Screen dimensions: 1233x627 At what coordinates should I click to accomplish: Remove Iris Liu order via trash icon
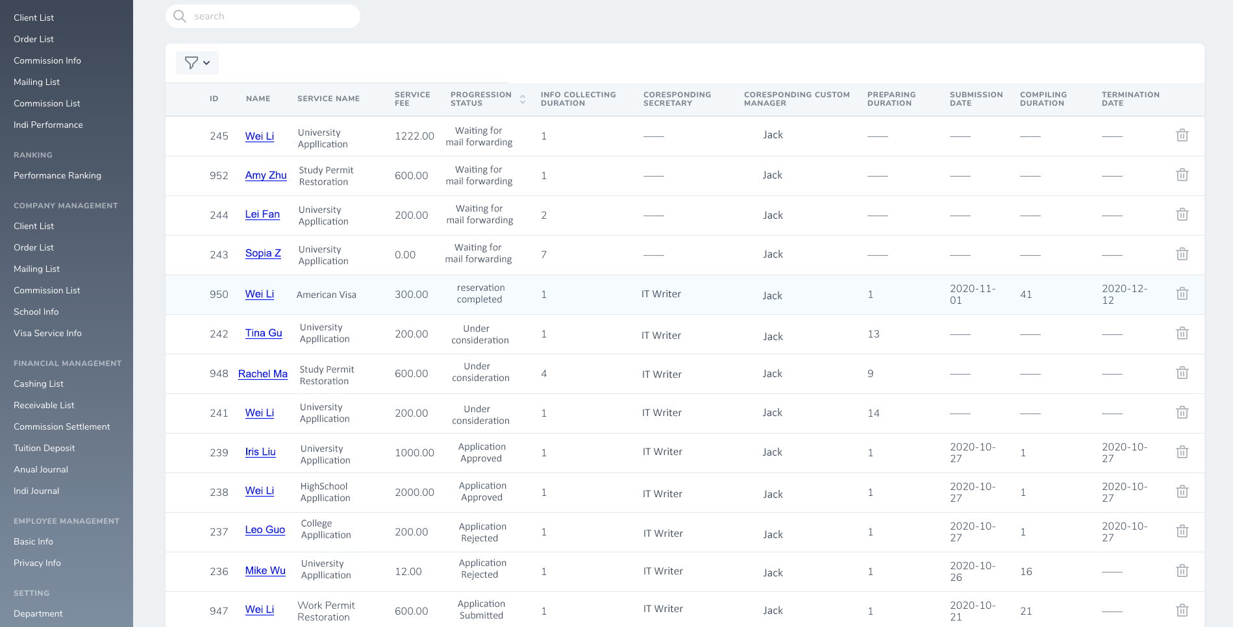point(1182,452)
